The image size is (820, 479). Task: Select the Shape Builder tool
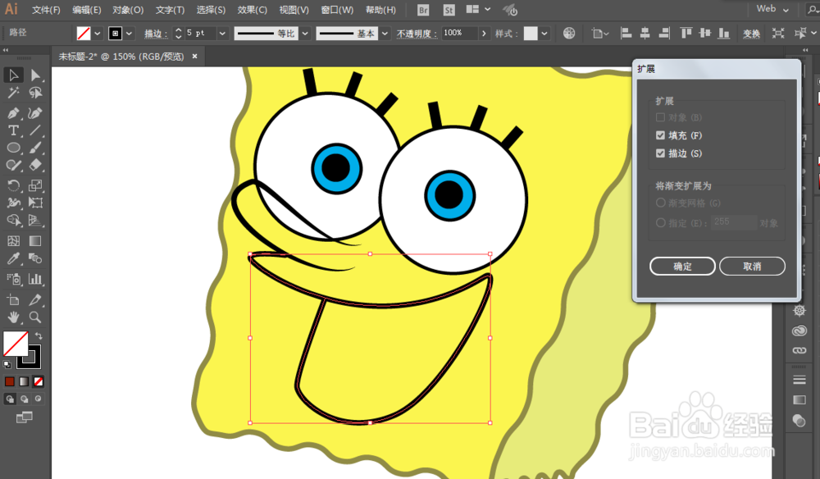14,220
